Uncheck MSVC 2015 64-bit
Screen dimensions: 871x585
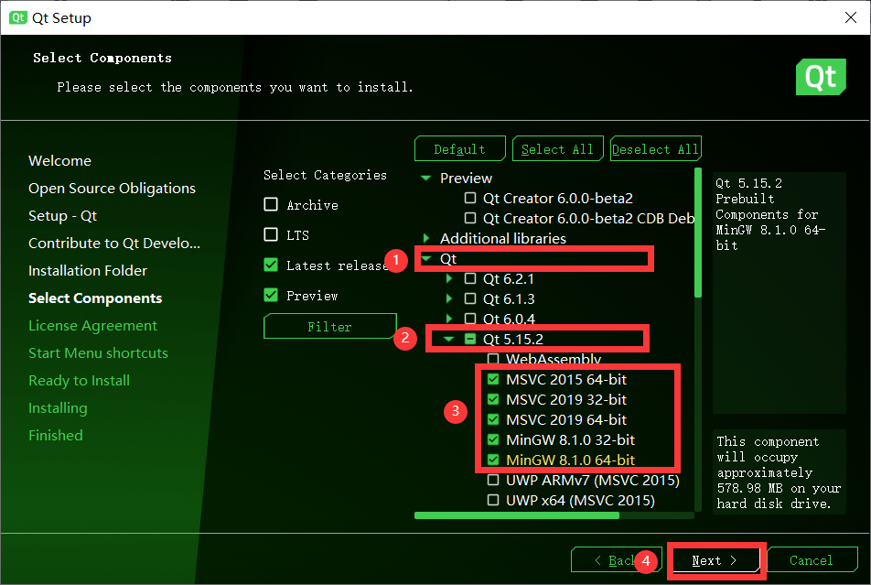pyautogui.click(x=493, y=379)
